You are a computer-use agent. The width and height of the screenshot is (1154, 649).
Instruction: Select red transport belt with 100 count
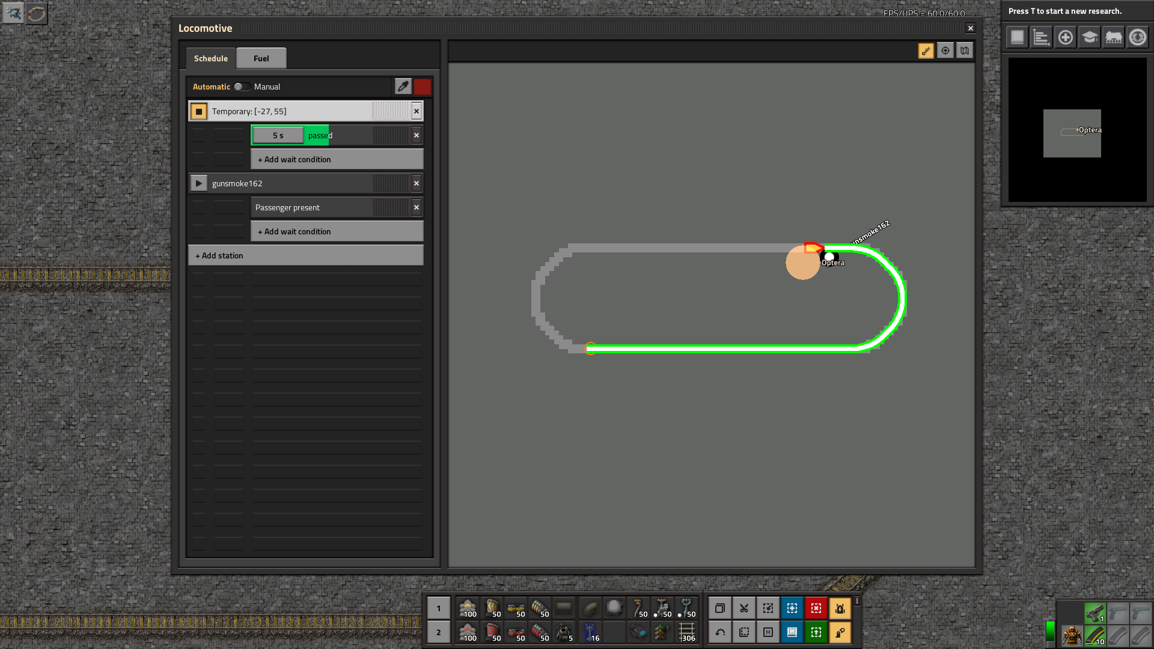click(468, 632)
